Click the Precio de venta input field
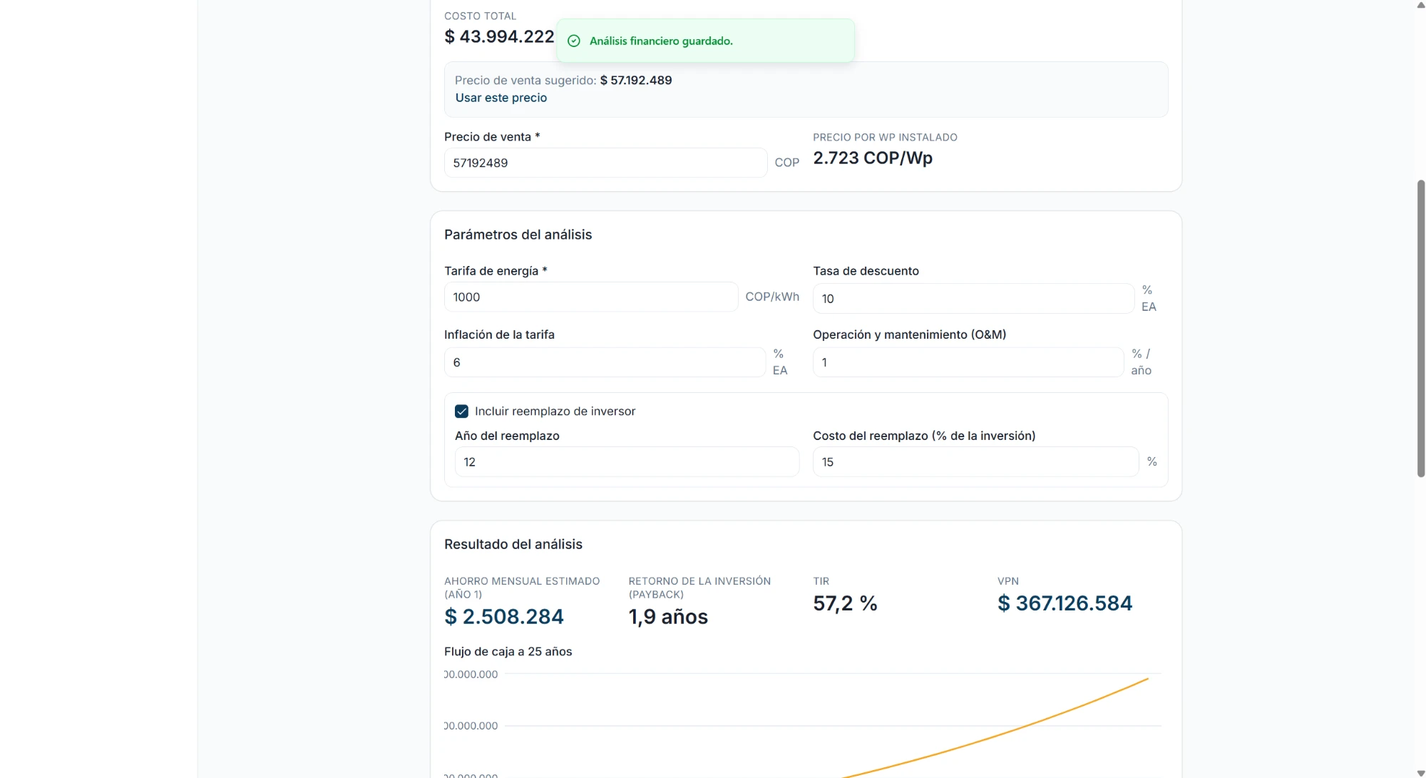Image resolution: width=1426 pixels, height=778 pixels. (x=605, y=163)
